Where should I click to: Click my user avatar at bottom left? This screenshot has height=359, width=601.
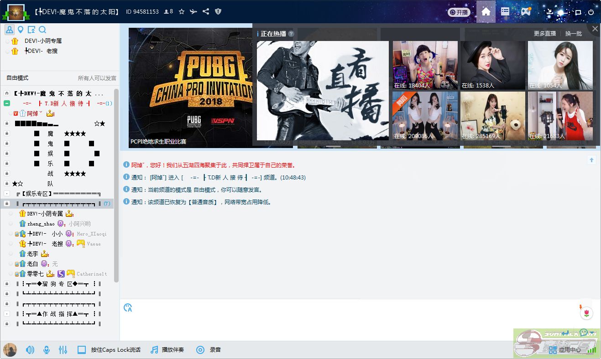point(10,350)
